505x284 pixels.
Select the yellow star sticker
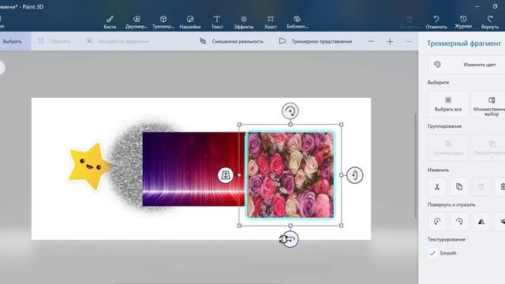[89, 166]
